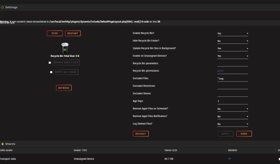The height and width of the screenshot is (164, 280).
Task: Click the SMB Share column header
Action: (x=6, y=151)
